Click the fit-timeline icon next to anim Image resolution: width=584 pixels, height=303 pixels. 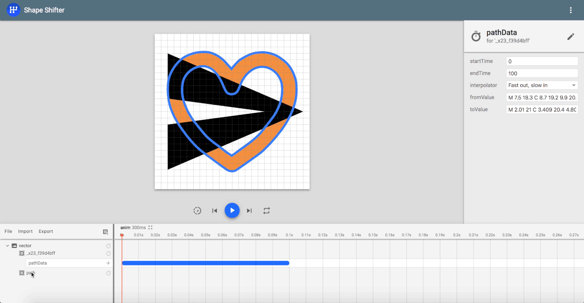(x=150, y=227)
